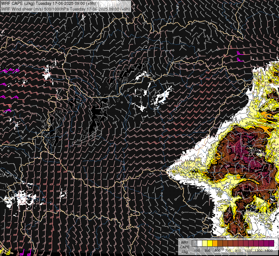Click the legend value 700
This screenshot has width=279, height=256.
[228, 251]
